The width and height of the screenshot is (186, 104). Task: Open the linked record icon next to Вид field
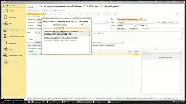(x=146, y=19)
